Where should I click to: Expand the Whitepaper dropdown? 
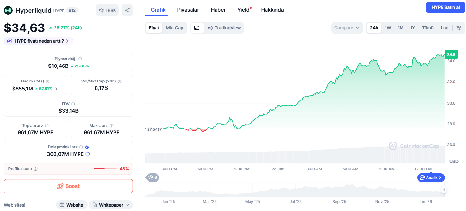click(x=111, y=205)
